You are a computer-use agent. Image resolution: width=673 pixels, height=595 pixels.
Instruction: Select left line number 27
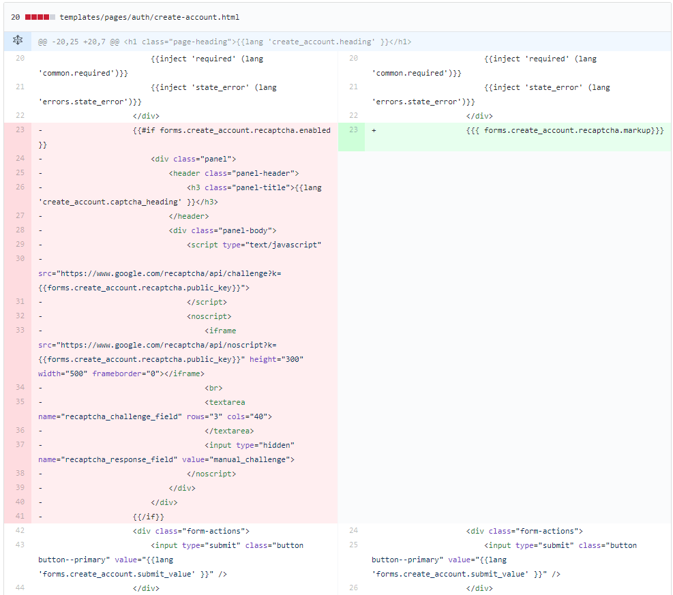tap(20, 215)
